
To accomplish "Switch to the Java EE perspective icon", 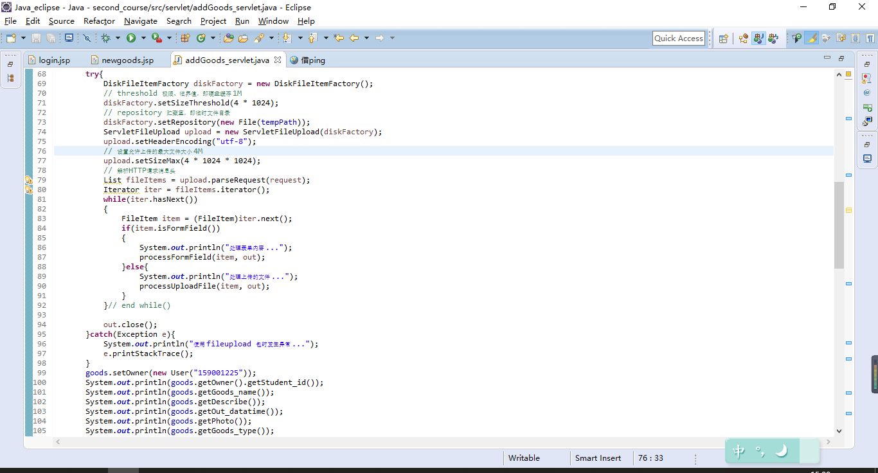I will (743, 39).
